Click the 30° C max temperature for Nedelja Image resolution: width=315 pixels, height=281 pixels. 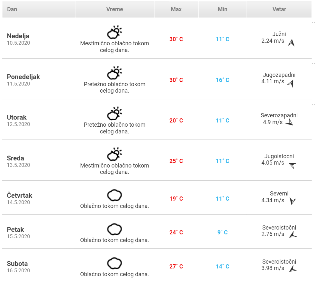click(x=176, y=39)
